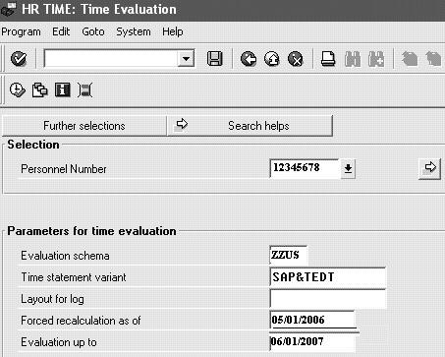Image resolution: width=445 pixels, height=357 pixels.
Task: Click the Back arrow icon
Action: click(249, 59)
